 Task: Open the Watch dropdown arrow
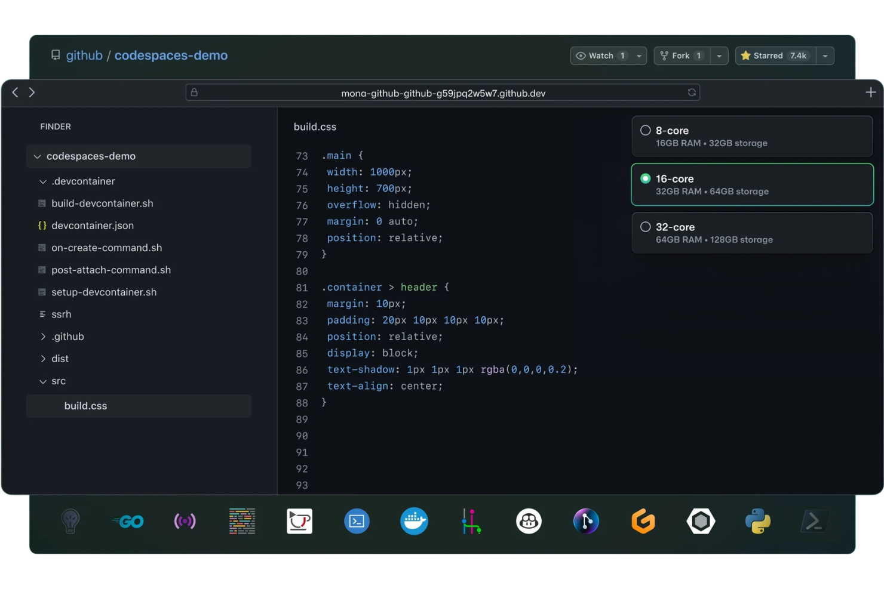[x=639, y=55]
